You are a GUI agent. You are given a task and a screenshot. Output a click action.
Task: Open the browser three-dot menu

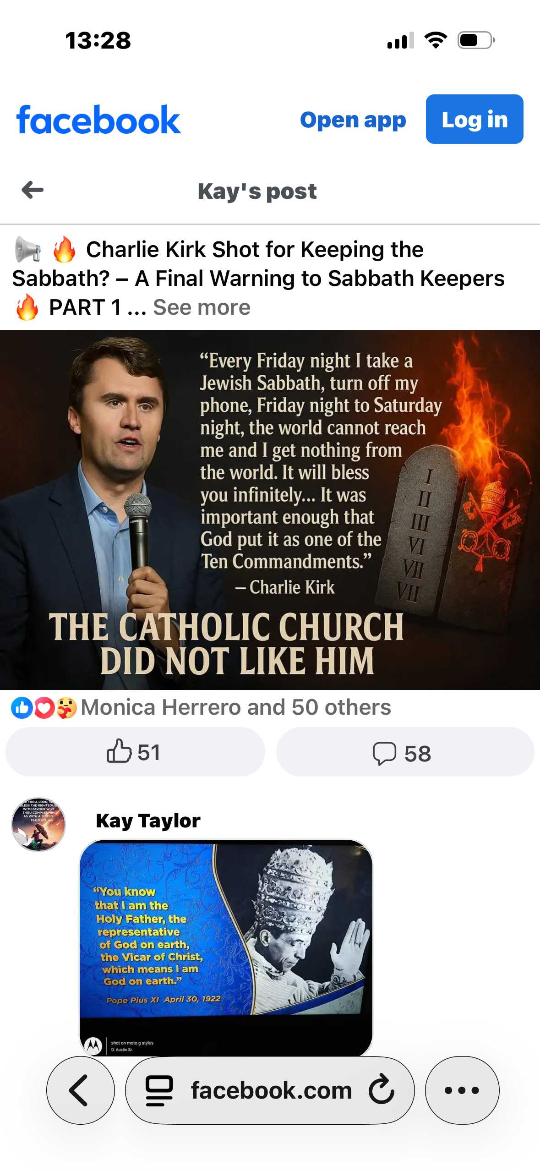pos(462,1090)
